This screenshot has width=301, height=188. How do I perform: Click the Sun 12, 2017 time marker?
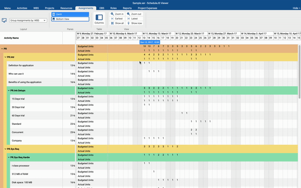point(149,42)
